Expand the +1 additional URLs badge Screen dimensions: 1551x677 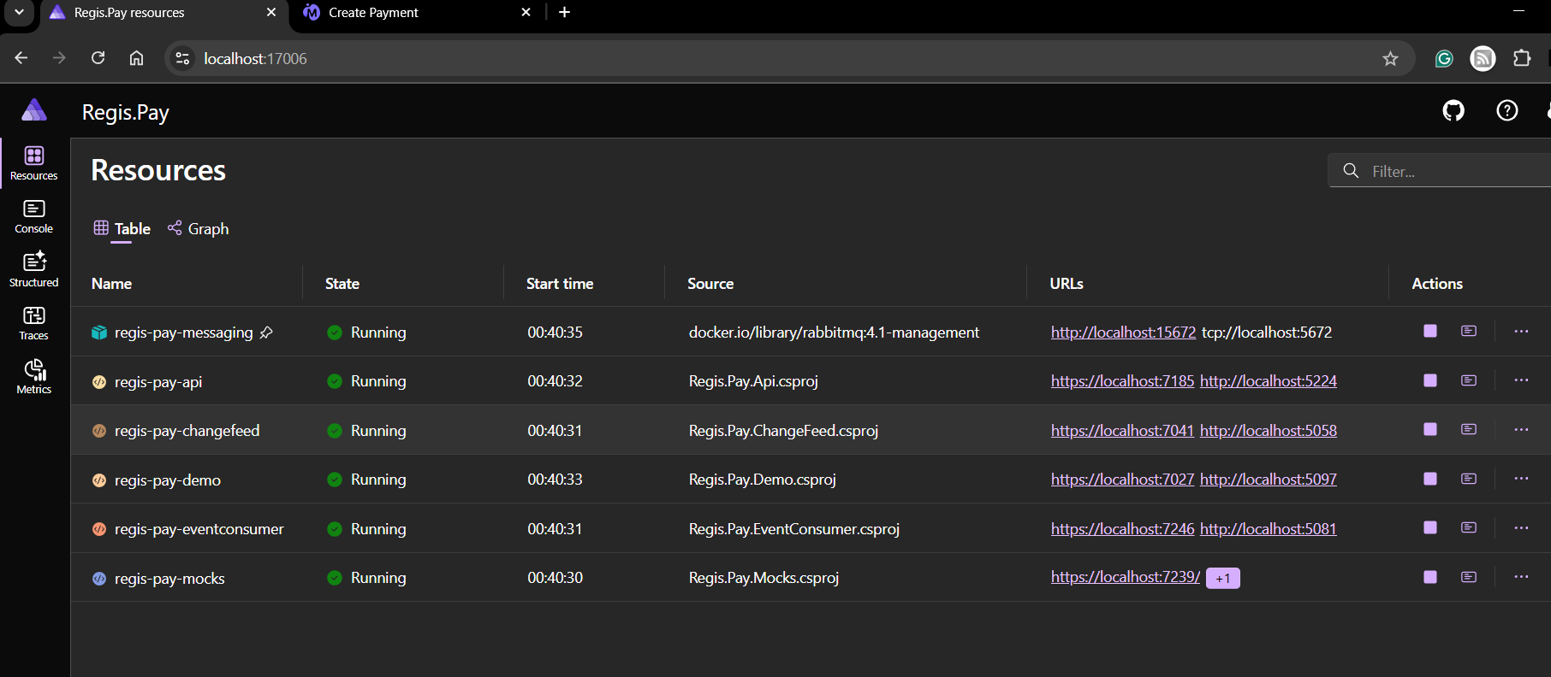click(x=1223, y=579)
